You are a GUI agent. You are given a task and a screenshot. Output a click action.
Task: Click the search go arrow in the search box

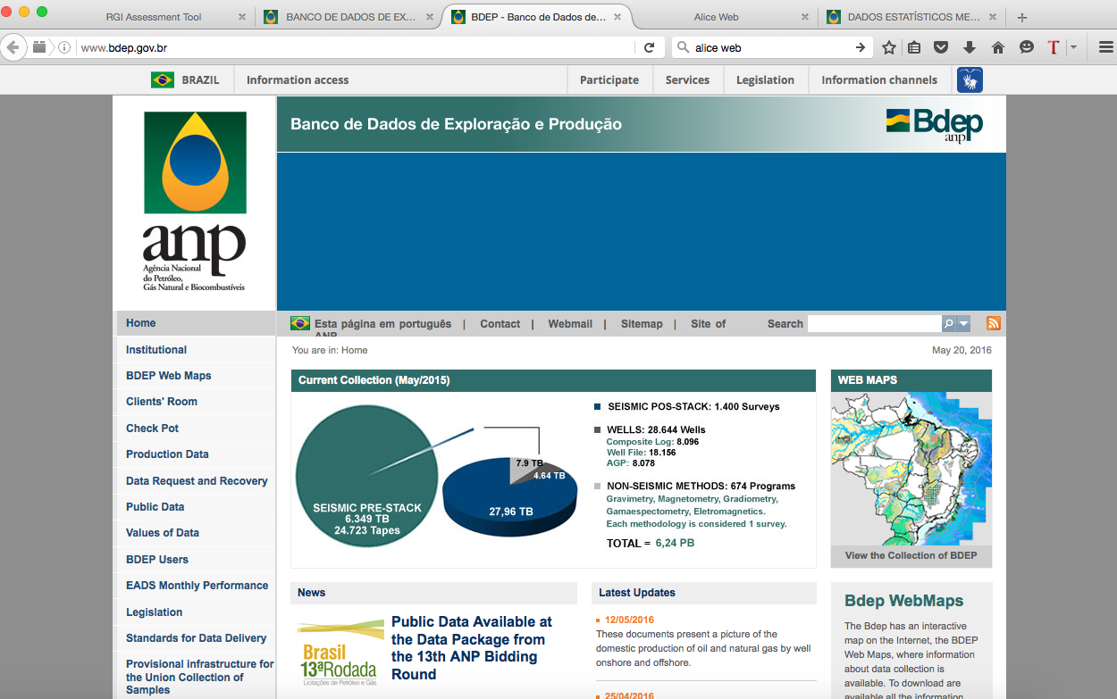[x=861, y=47]
